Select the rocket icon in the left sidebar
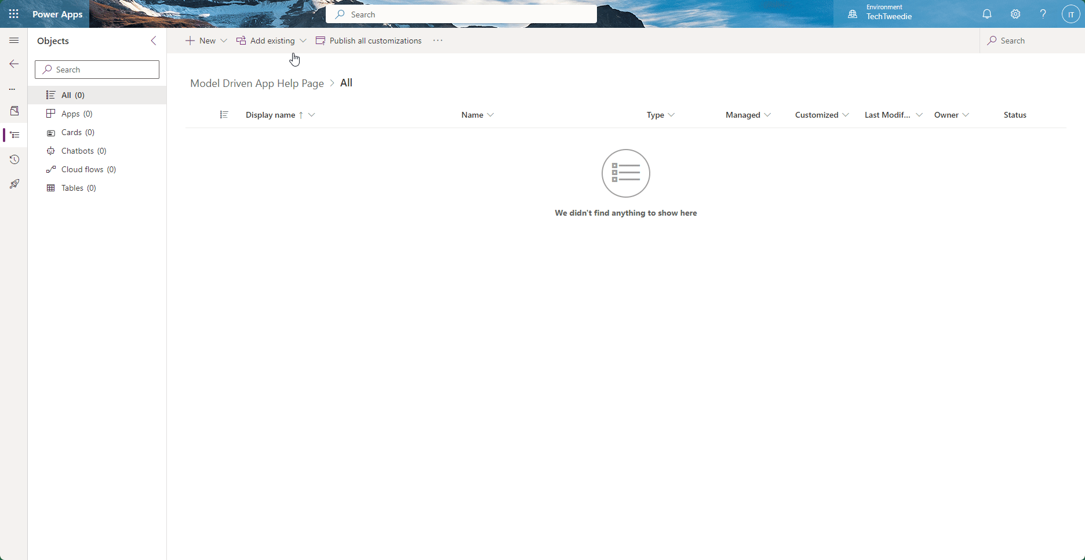 click(14, 184)
